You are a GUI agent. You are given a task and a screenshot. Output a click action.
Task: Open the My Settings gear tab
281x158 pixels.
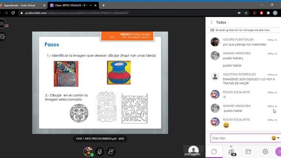coord(265,151)
